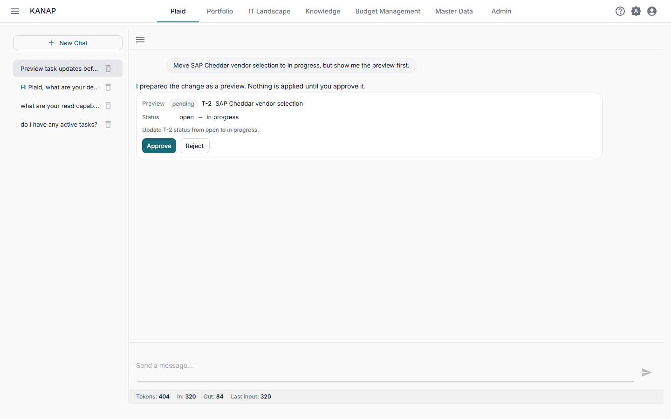Image resolution: width=671 pixels, height=419 pixels.
Task: Open the Budget Management tab
Action: coord(388,11)
